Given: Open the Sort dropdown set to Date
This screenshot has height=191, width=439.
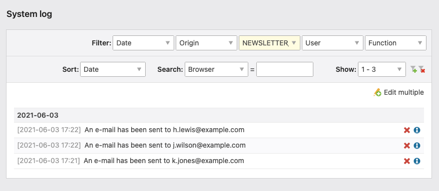Looking at the screenshot, I should coord(113,69).
